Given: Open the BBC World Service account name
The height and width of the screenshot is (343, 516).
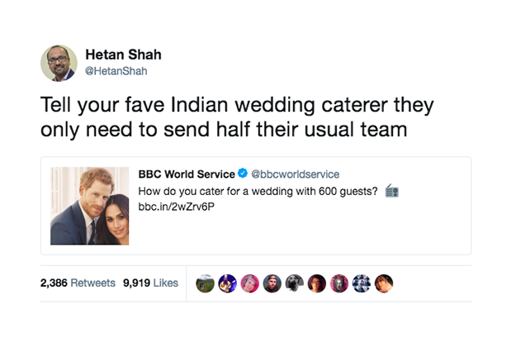Looking at the screenshot, I should pos(187,174).
